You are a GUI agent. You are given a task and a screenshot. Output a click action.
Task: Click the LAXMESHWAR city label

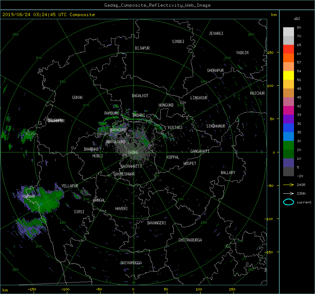pos(124,174)
